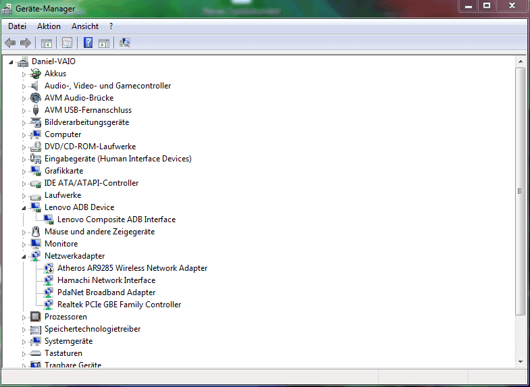This screenshot has width=530, height=387.
Task: Expand the IDE ATA/ATAPI-Controller category
Action: coord(24,184)
